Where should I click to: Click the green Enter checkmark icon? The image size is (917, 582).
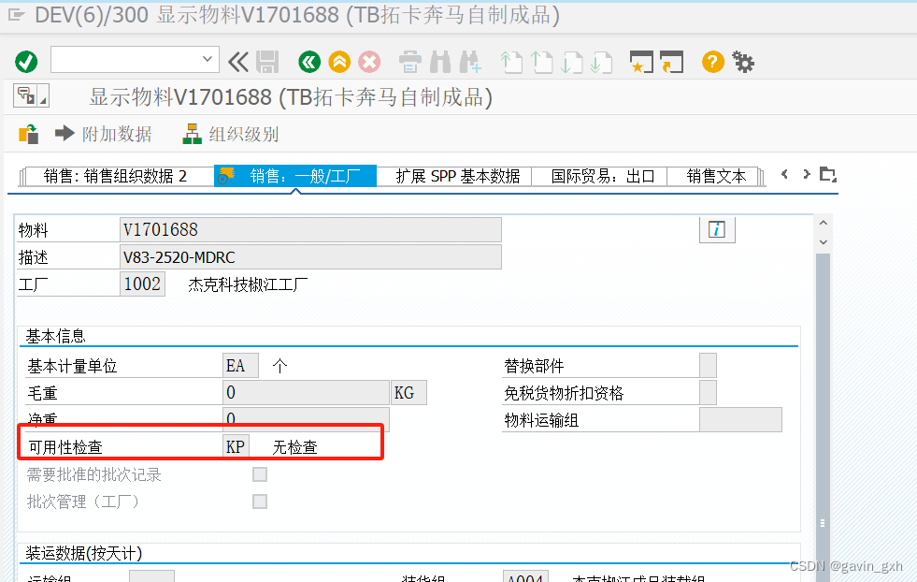[26, 62]
